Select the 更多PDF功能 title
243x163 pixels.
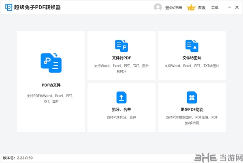[x=192, y=110]
